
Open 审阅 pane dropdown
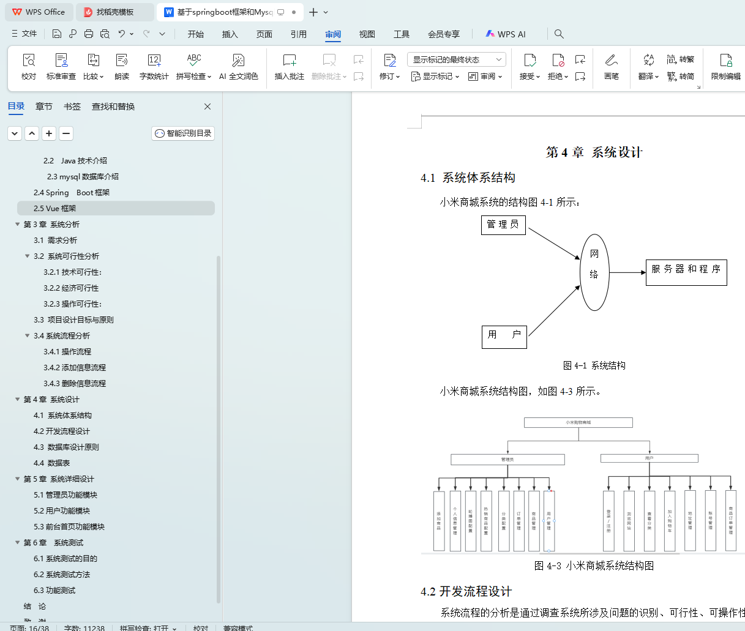point(485,77)
